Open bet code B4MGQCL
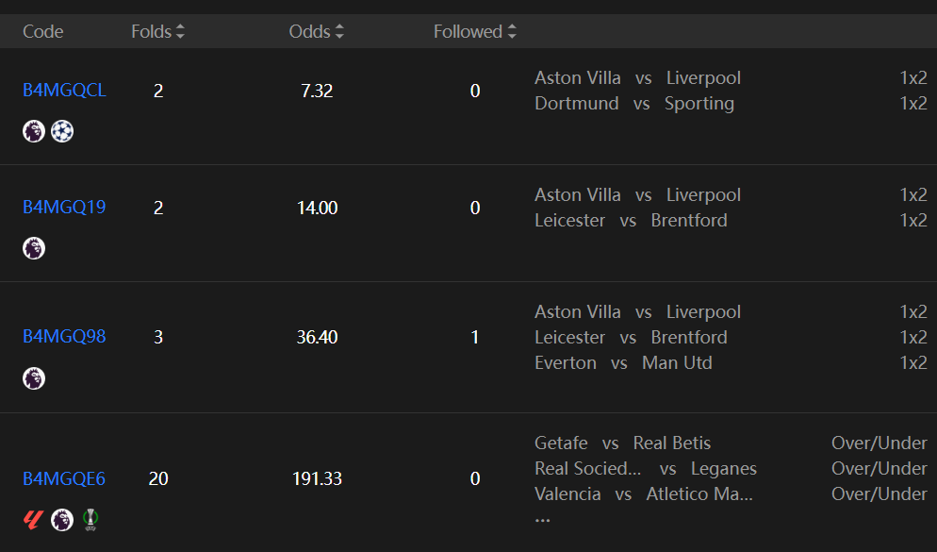The image size is (937, 552). (x=64, y=91)
